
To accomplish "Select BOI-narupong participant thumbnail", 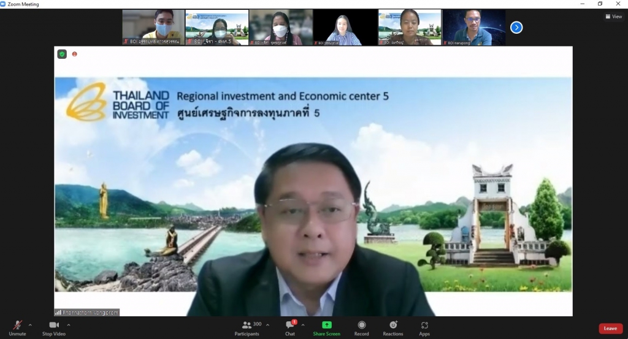I will (474, 27).
